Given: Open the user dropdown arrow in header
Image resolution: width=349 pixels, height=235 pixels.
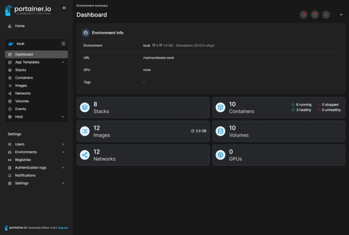Looking at the screenshot, I should tap(341, 15).
